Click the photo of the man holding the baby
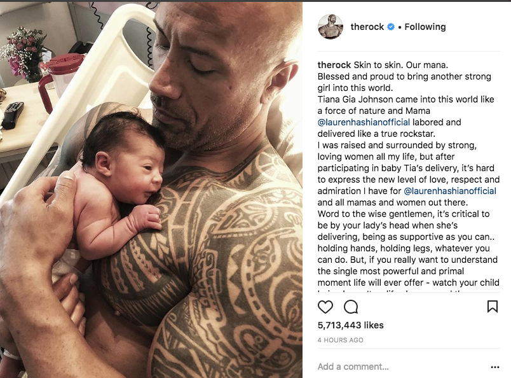 point(151,190)
